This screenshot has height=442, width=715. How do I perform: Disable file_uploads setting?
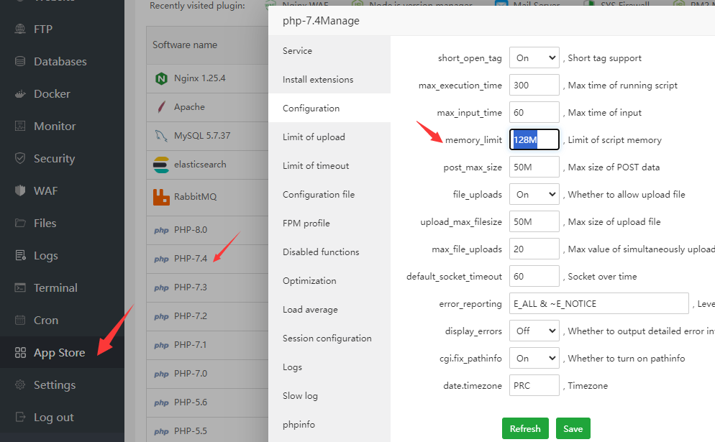pos(534,194)
